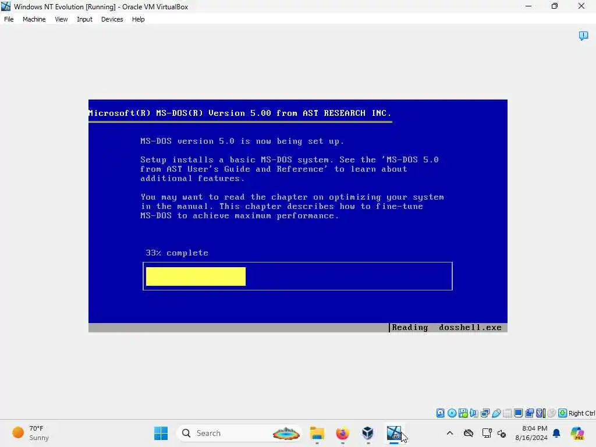Viewport: 596px width, 447px height.
Task: Click the 'Reading dosshell.exe' status text
Action: (x=446, y=327)
